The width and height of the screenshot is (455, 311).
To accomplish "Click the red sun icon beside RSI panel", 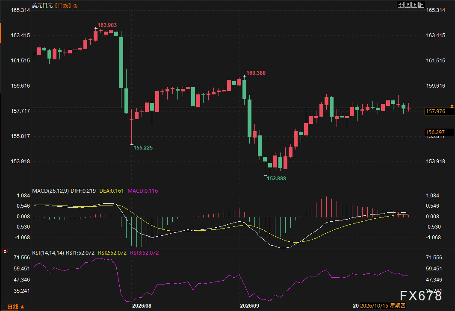I will pos(5,252).
